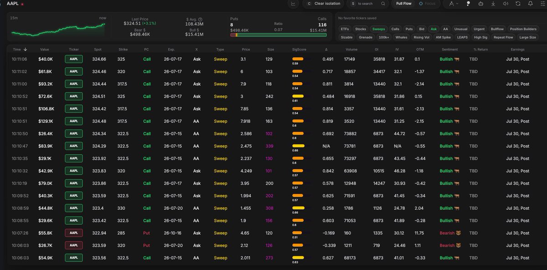Sort by the Volume column header

[352, 49]
